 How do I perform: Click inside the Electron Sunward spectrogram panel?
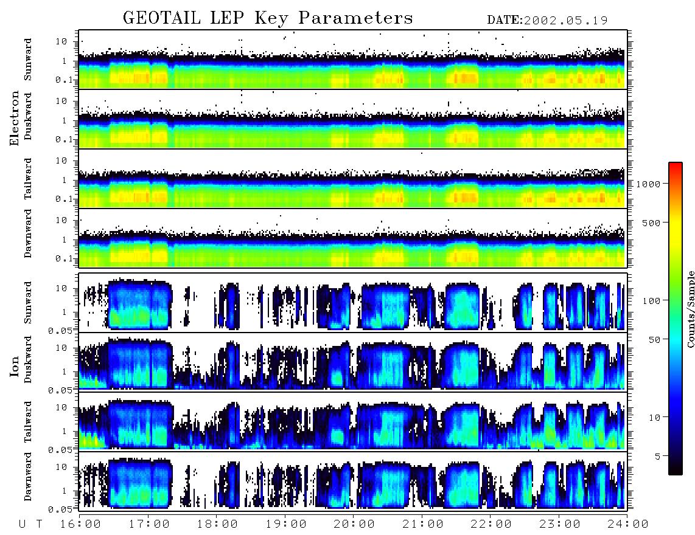[x=353, y=60]
